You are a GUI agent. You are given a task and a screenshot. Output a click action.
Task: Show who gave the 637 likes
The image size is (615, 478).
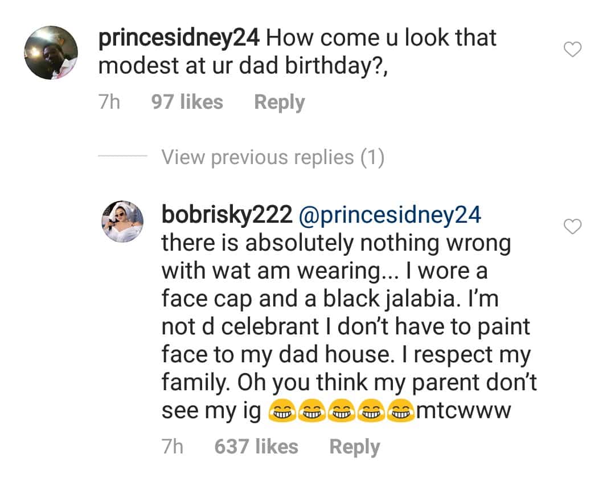pos(256,447)
